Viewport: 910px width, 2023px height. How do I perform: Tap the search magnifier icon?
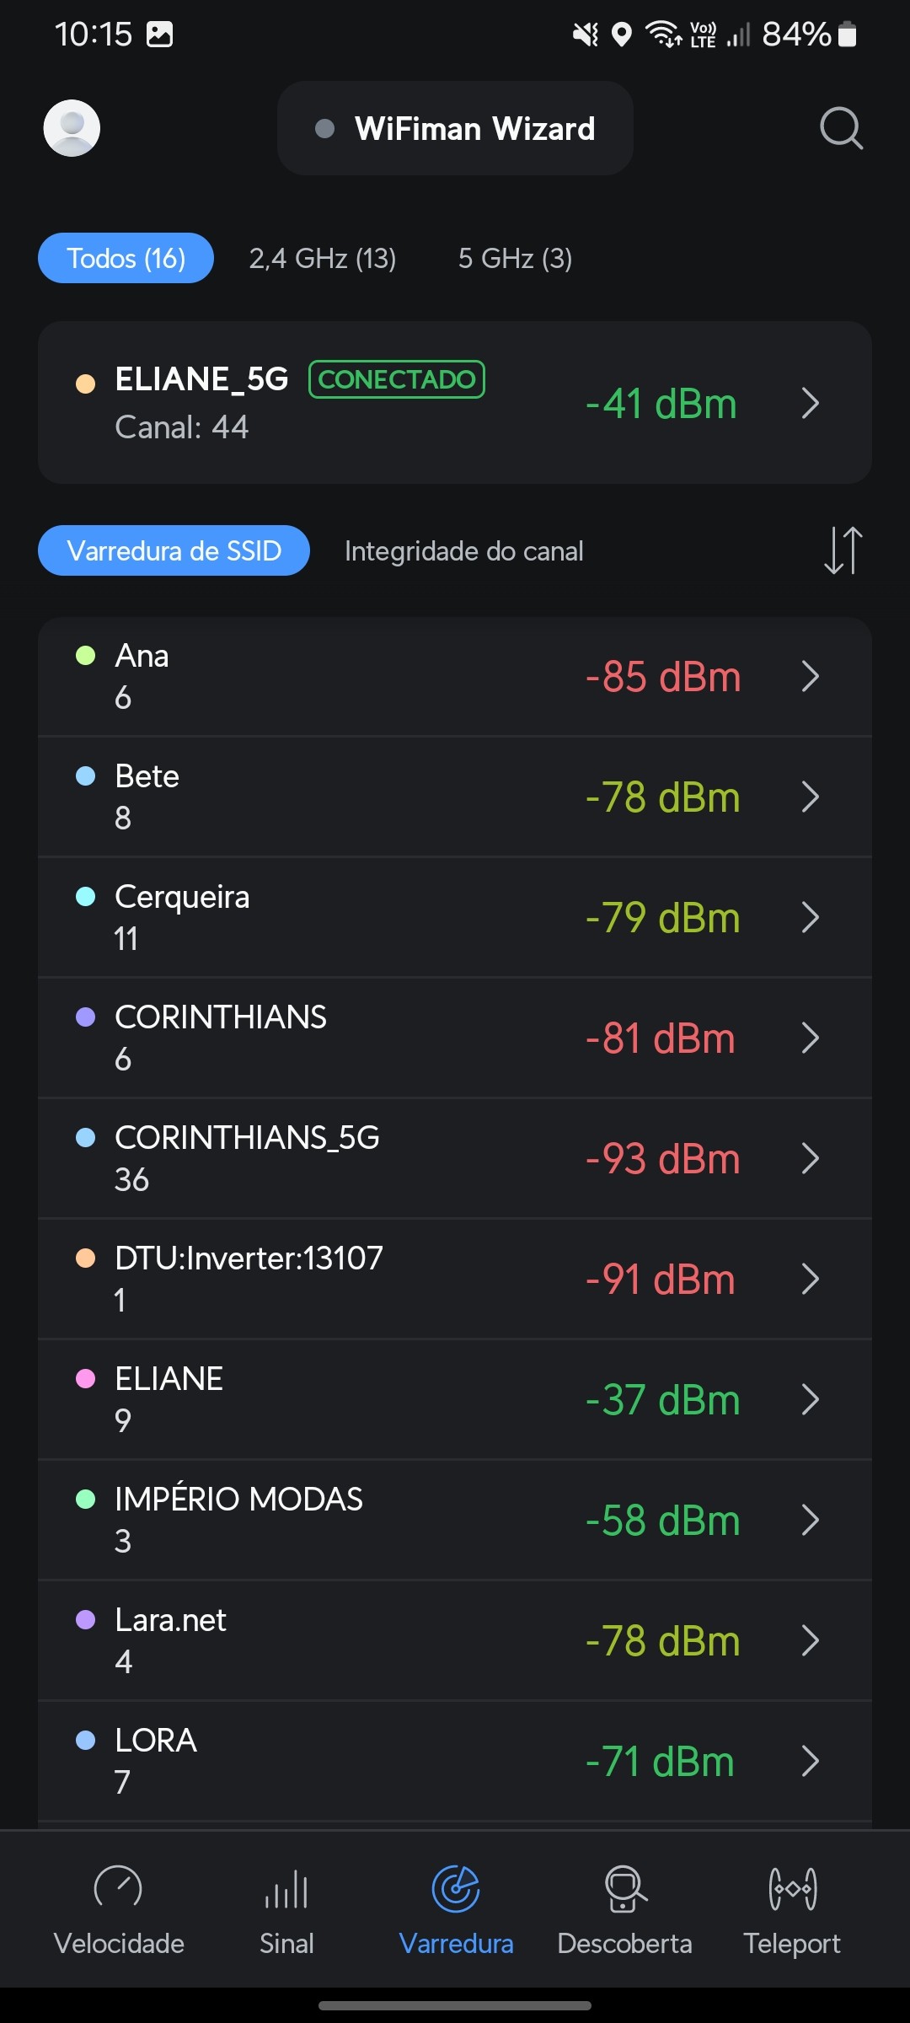(841, 128)
